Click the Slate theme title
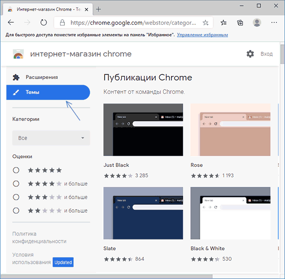This screenshot has height=279, width=285. (x=110, y=248)
